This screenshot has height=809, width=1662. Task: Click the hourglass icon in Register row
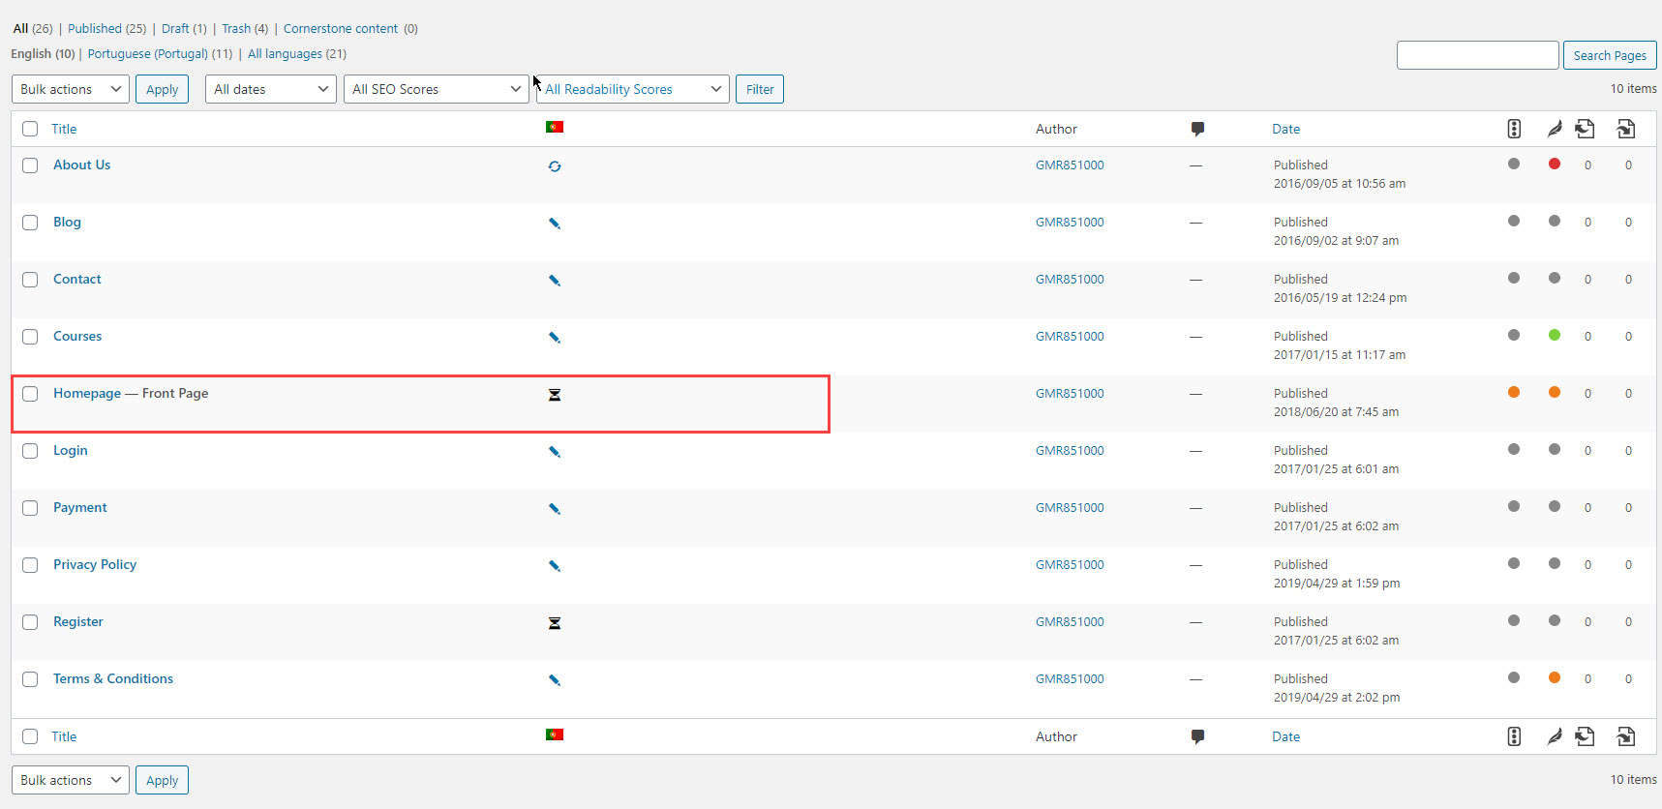tap(555, 623)
